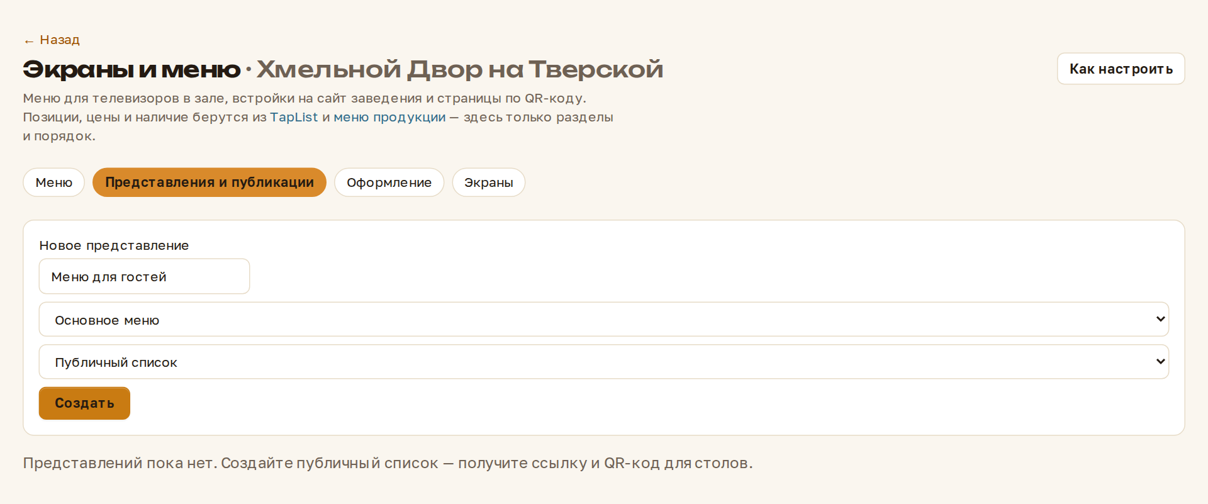Image resolution: width=1208 pixels, height=504 pixels.
Task: Follow the TapList link
Action: pyautogui.click(x=294, y=117)
